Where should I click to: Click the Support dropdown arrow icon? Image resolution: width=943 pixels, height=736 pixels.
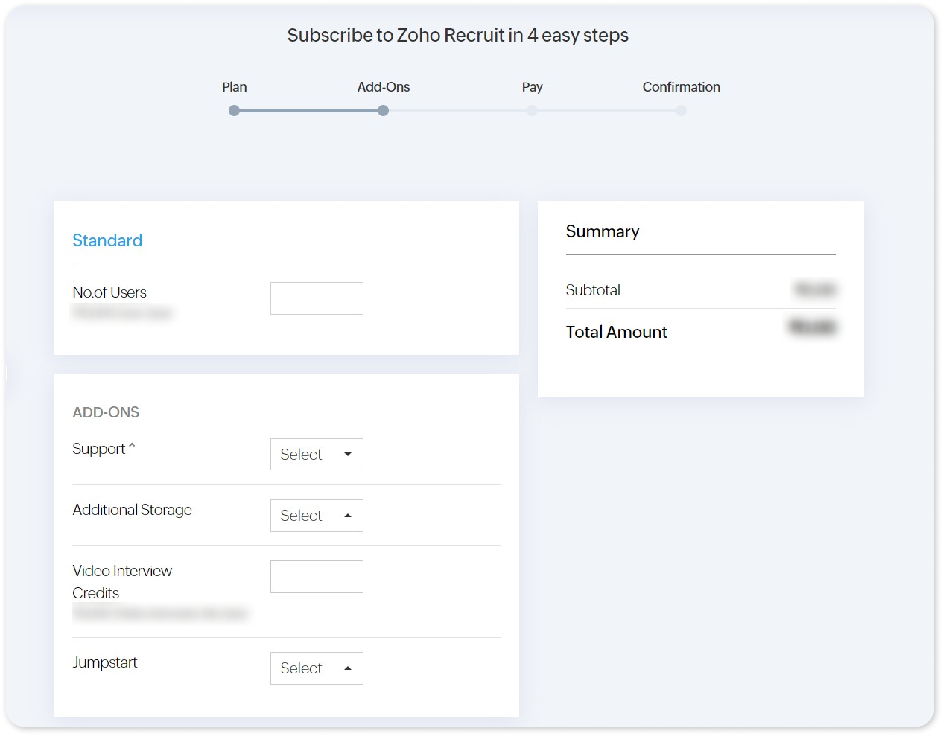[347, 454]
